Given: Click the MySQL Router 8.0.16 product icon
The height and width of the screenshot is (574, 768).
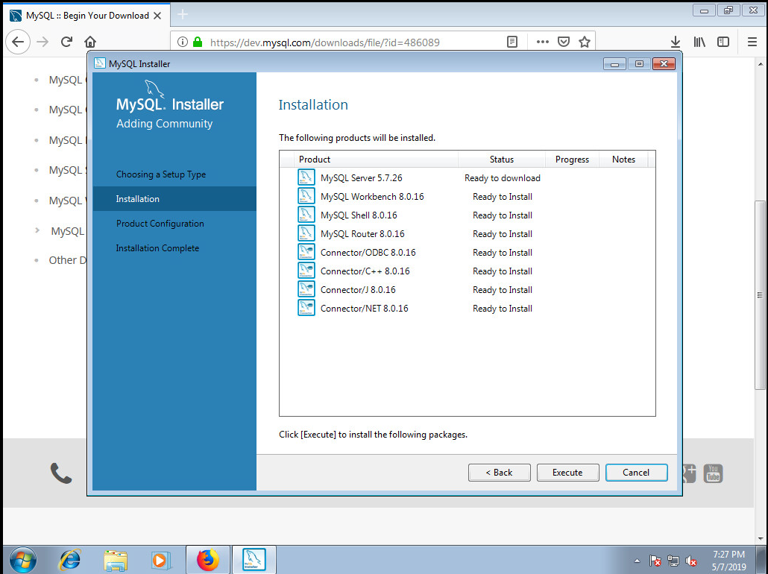Looking at the screenshot, I should coord(306,233).
